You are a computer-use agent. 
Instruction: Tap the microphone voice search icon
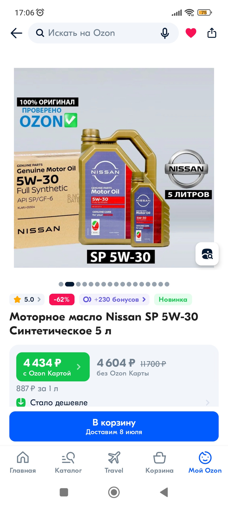(x=165, y=33)
